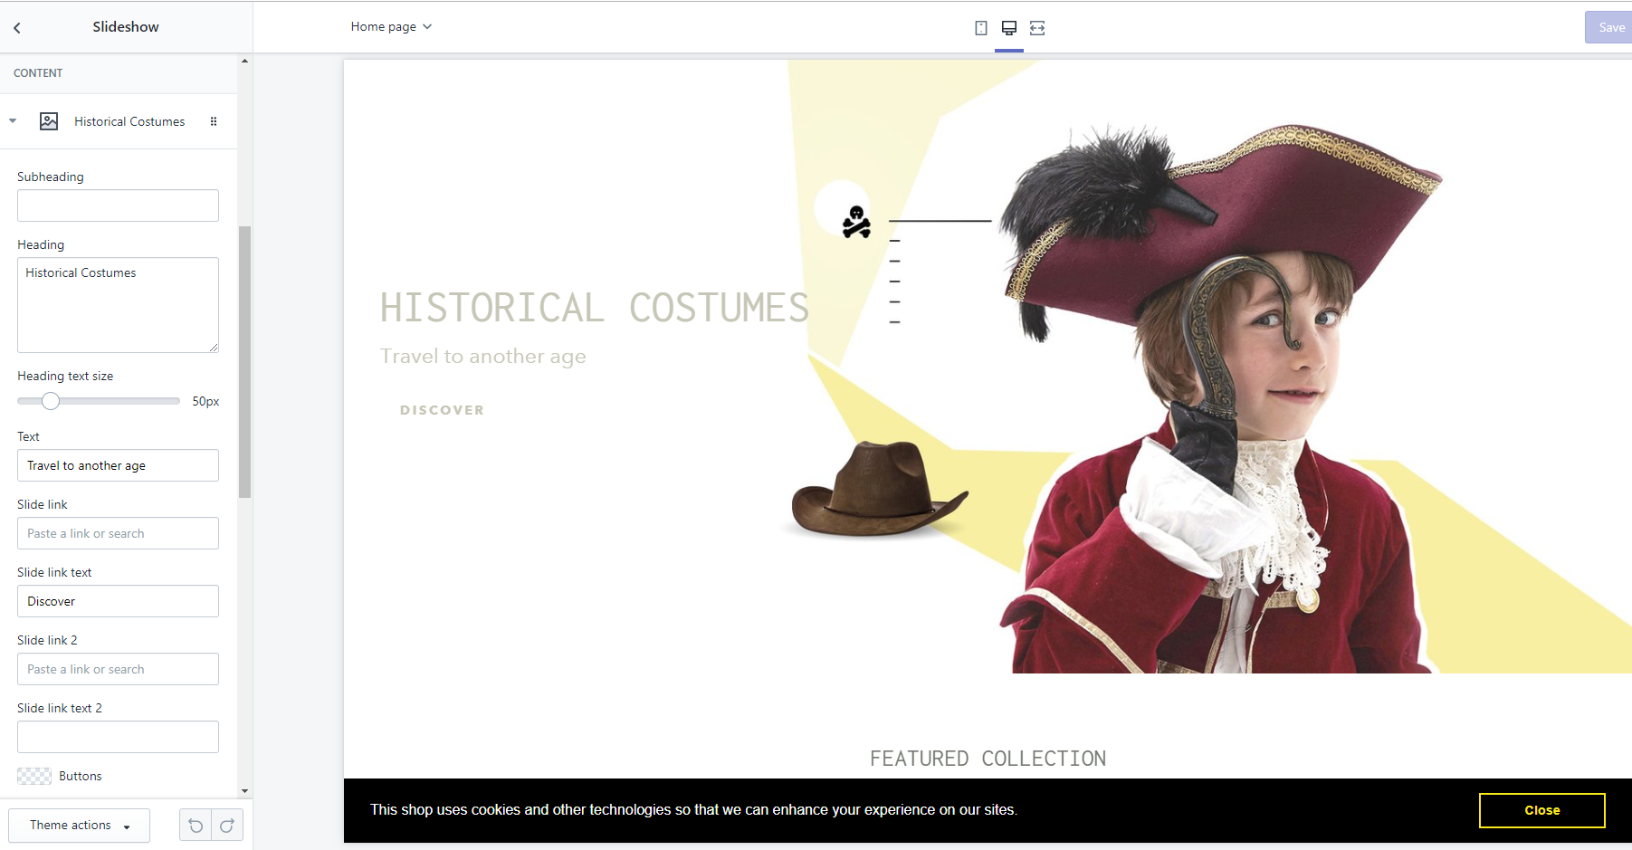Collapse the Historical Costumes block
Viewport: 1632px width, 850px height.
point(13,121)
